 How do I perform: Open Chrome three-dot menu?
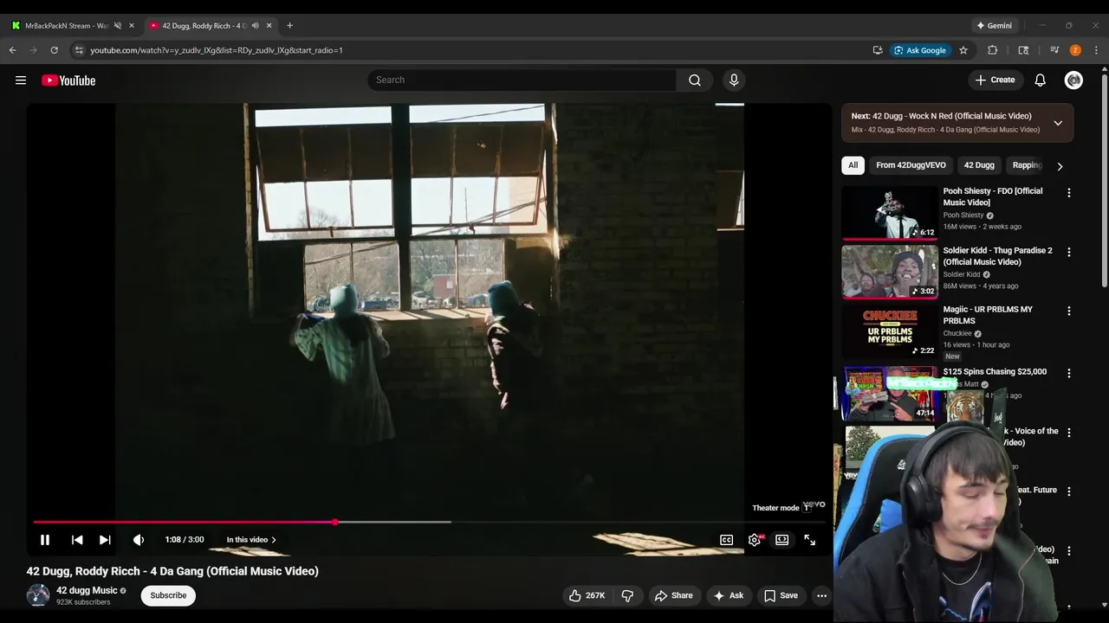(1096, 50)
